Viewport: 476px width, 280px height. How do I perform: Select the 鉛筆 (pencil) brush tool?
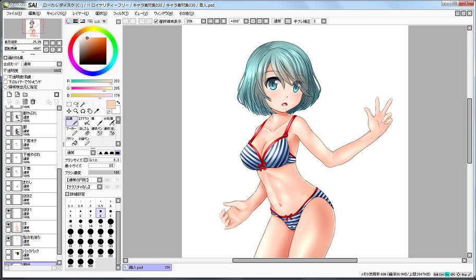[71, 121]
